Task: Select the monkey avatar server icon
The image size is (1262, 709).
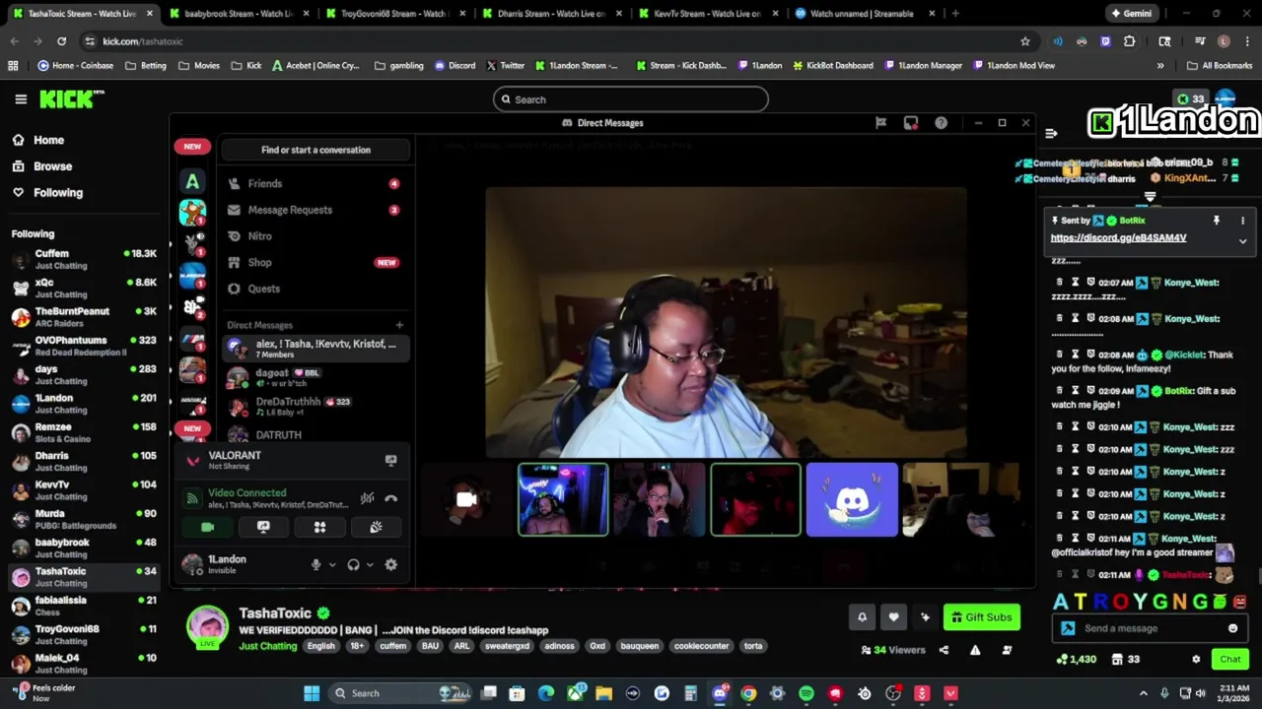Action: pyautogui.click(x=192, y=213)
